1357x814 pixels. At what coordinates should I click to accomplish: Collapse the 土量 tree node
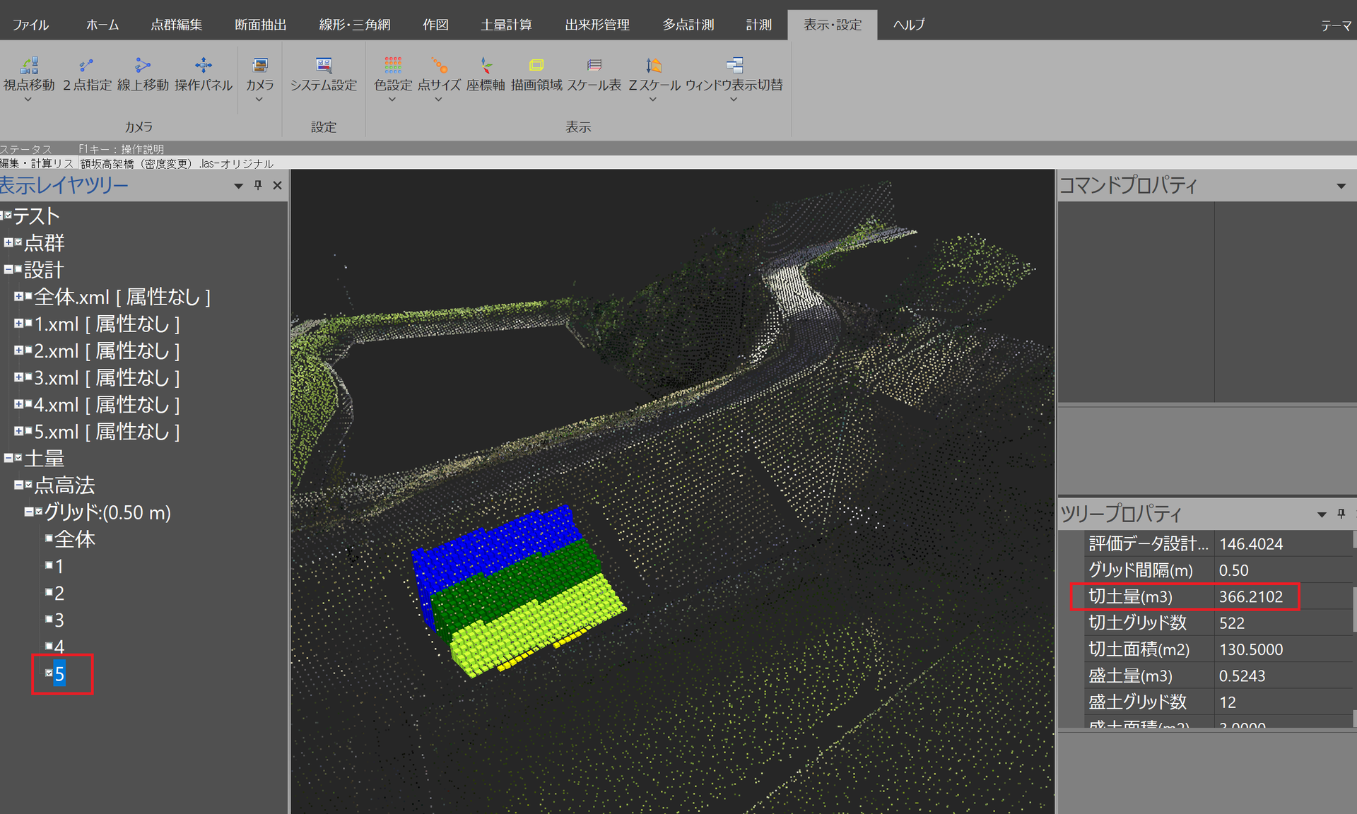[8, 458]
